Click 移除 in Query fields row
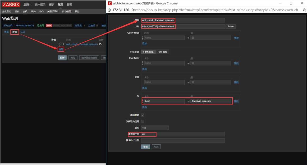Viewport: 307px width, 165px height. click(x=236, y=38)
